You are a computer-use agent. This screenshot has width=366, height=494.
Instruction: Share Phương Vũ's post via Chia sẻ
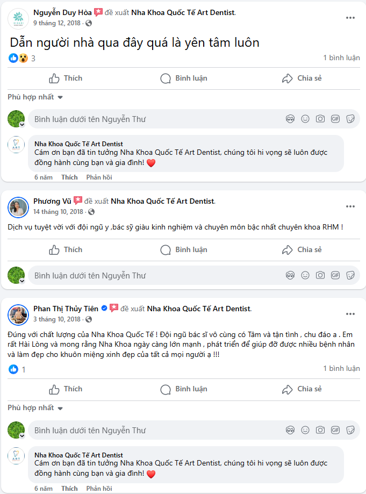pyautogui.click(x=302, y=250)
